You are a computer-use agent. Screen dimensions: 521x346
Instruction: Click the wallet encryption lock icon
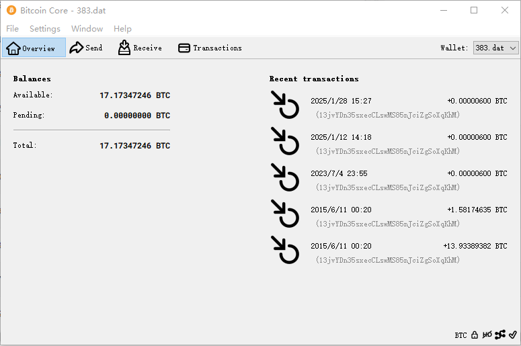tap(475, 335)
